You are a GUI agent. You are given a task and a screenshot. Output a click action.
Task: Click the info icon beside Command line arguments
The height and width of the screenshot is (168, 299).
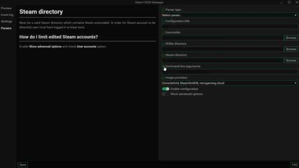pos(163,67)
